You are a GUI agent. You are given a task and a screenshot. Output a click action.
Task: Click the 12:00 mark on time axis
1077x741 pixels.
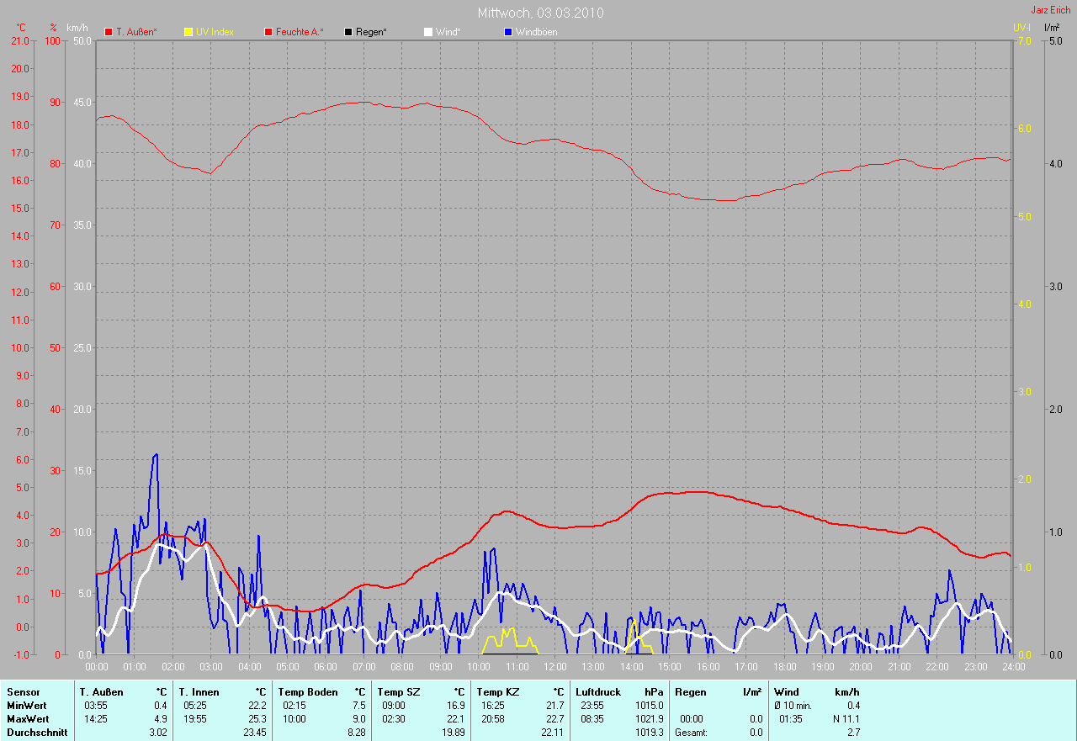coord(554,667)
